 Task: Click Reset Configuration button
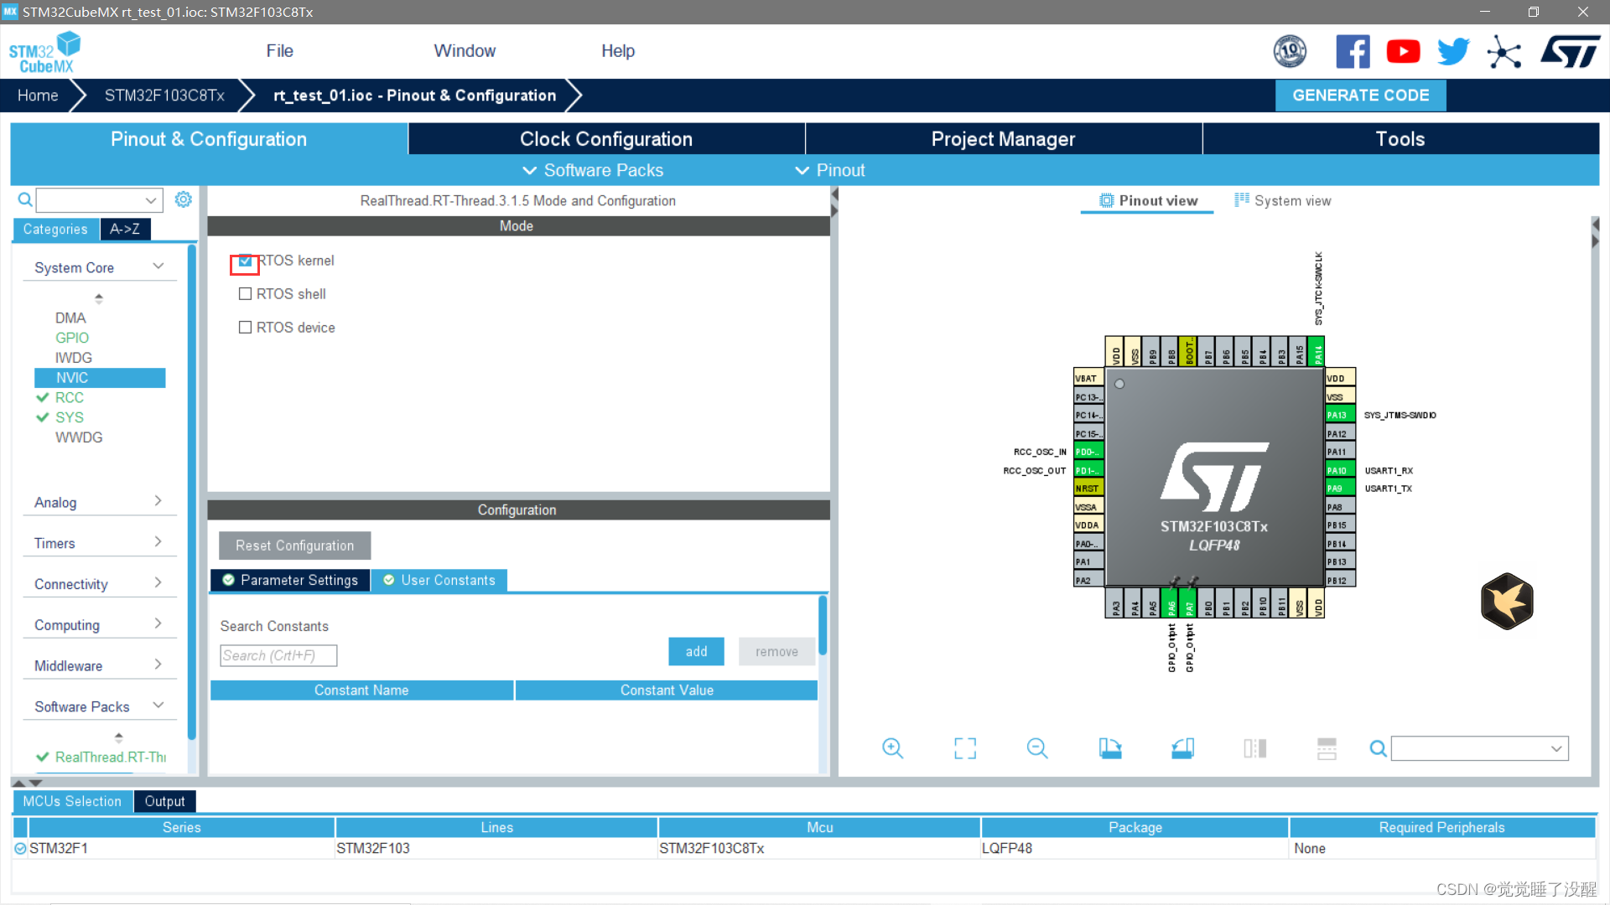tap(294, 546)
